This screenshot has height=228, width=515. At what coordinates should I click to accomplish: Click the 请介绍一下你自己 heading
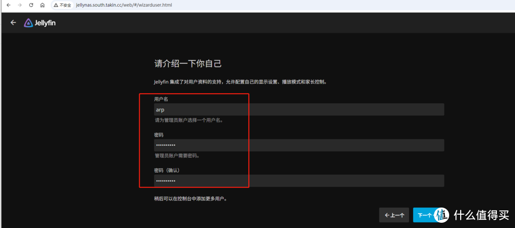(188, 63)
